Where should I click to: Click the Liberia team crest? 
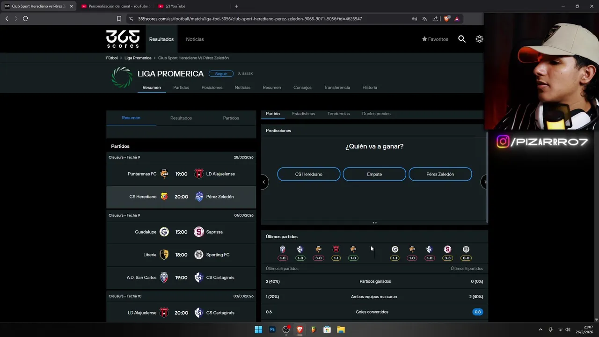coord(164,255)
